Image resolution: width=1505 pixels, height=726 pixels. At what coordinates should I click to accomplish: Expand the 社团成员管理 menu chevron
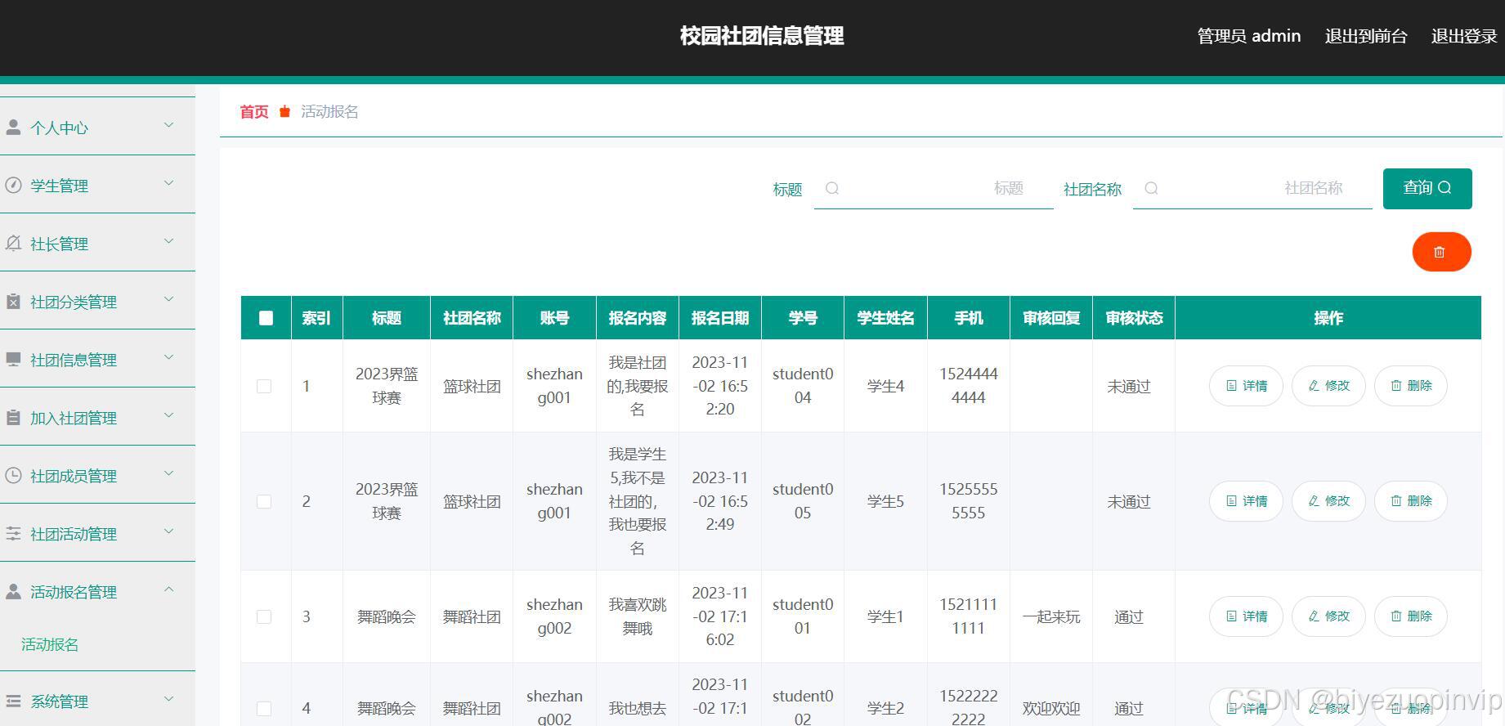pyautogui.click(x=169, y=473)
